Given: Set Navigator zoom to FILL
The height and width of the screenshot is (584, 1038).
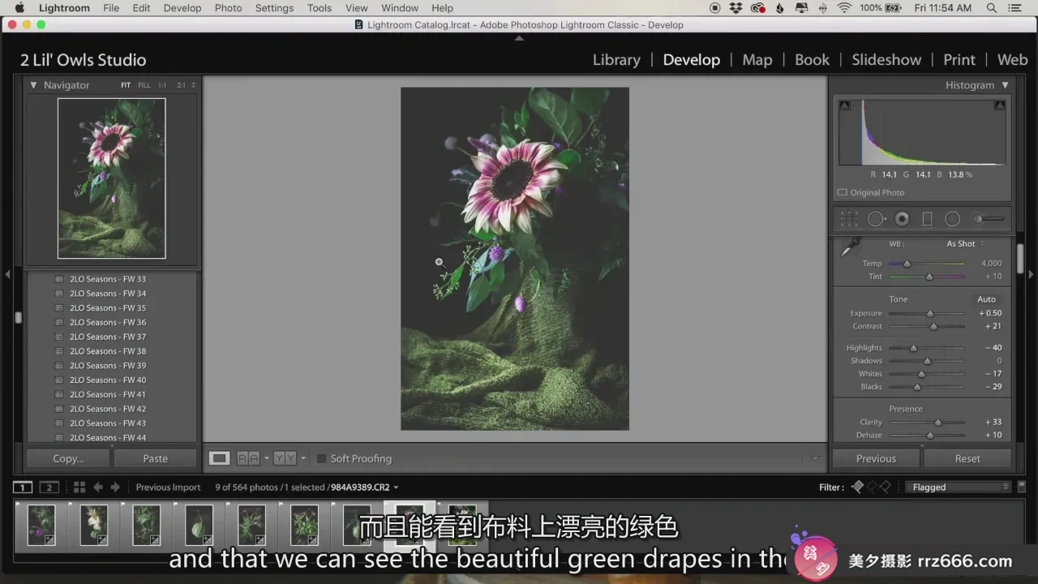Looking at the screenshot, I should click(x=144, y=85).
